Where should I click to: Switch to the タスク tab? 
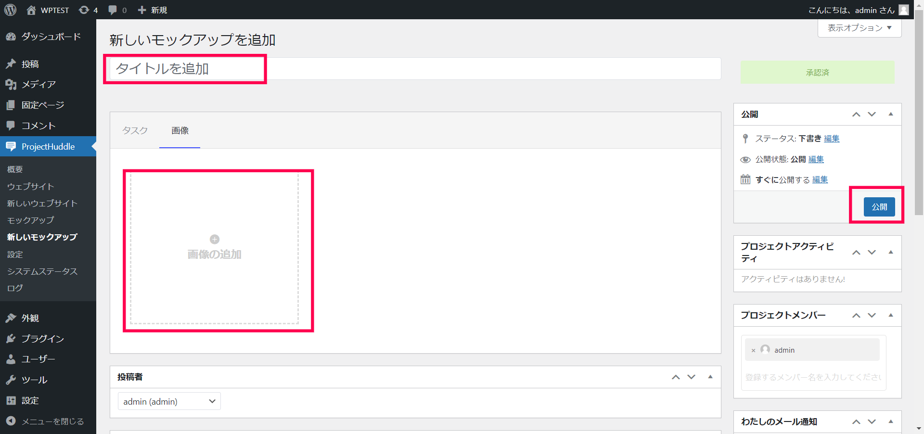pyautogui.click(x=135, y=130)
